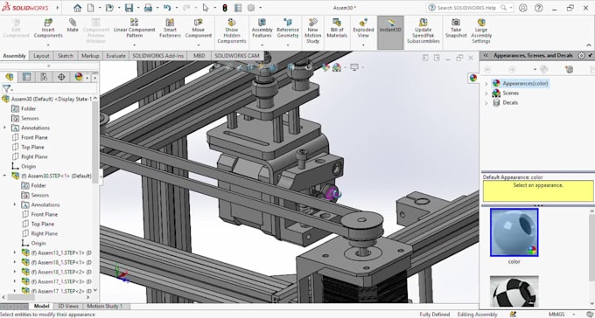The height and width of the screenshot is (318, 595).
Task: Open the Markup tab
Action: coord(90,56)
